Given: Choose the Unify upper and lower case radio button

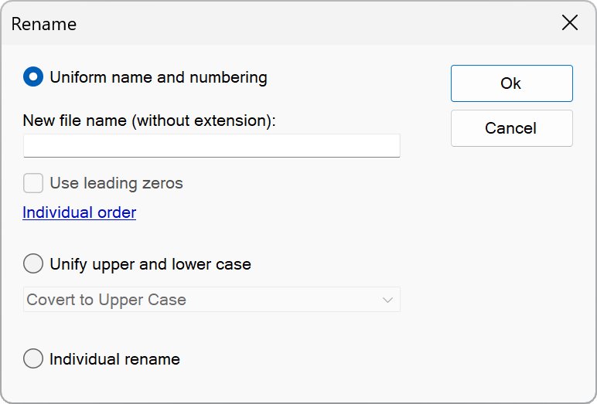Looking at the screenshot, I should pos(33,263).
